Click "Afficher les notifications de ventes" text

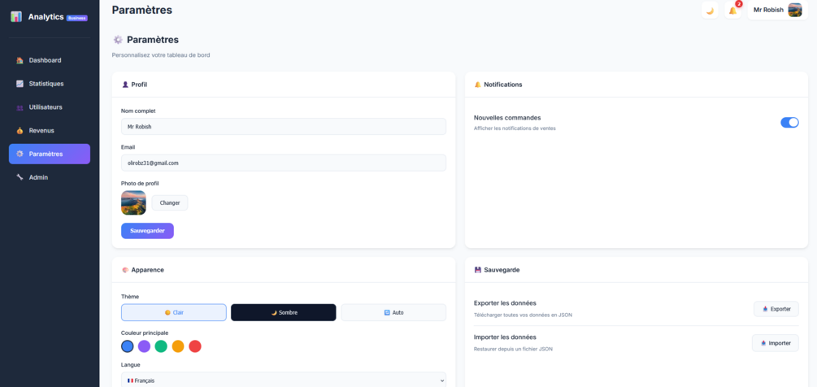tap(515, 128)
